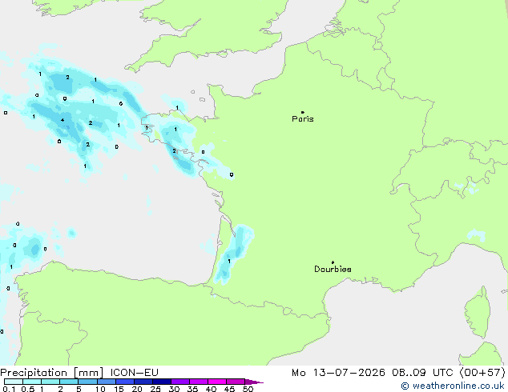Select the 10–15 mm legend swatch

click(x=106, y=382)
